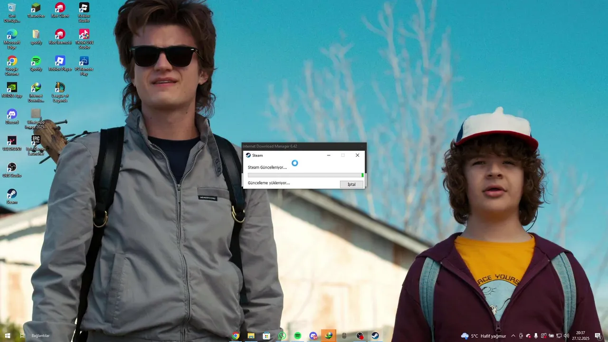
Task: Select the Google Chrome desktop icon
Action: pyautogui.click(x=12, y=66)
